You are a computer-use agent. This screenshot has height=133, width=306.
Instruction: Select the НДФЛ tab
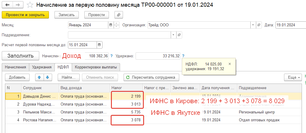pyautogui.click(x=63, y=67)
